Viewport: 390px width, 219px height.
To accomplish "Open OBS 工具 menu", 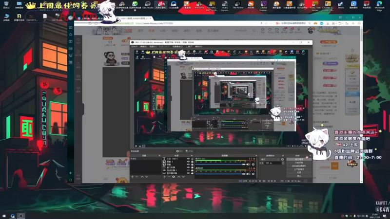I will 189,46.
